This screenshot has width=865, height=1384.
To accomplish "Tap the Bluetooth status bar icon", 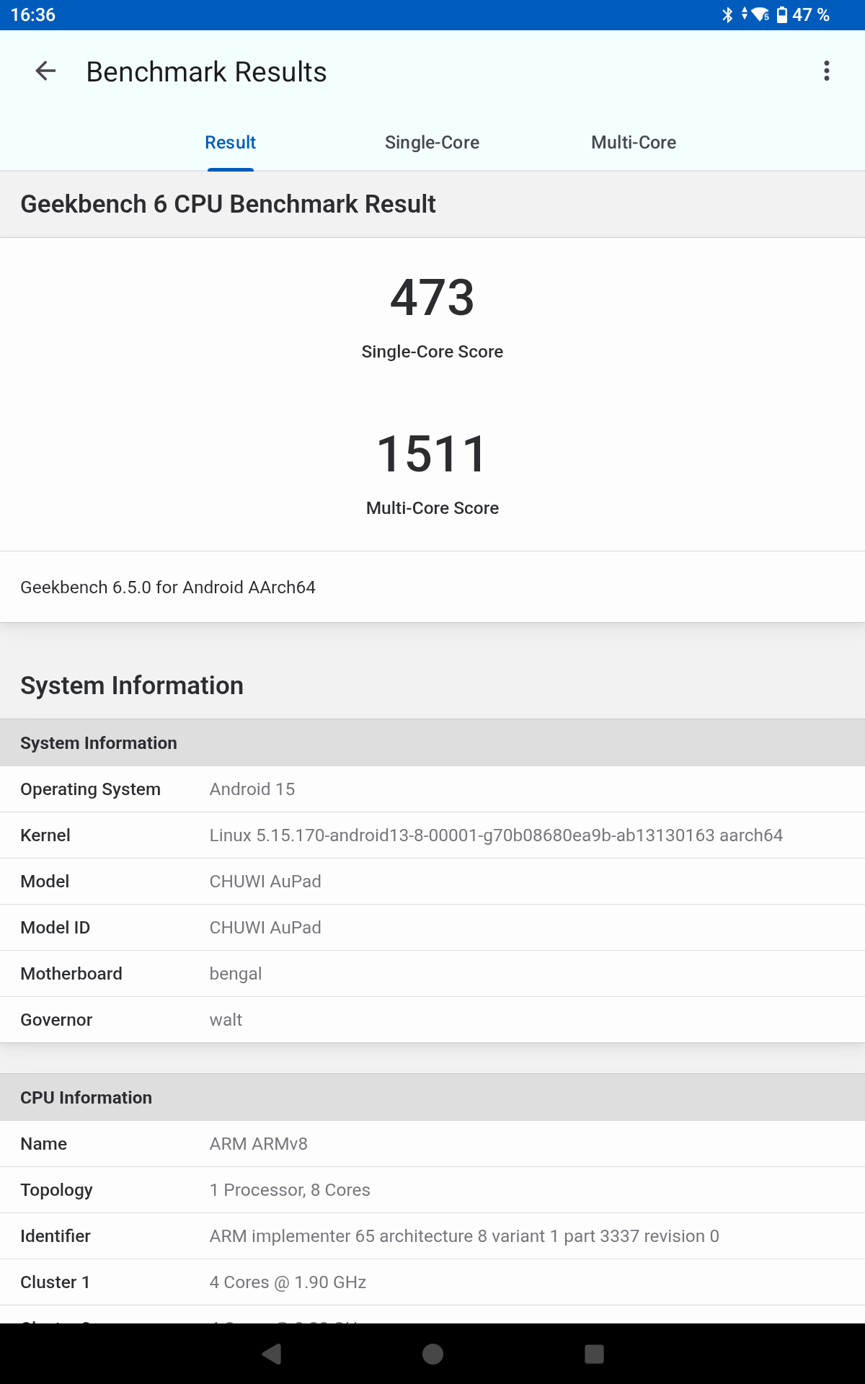I will [x=727, y=14].
